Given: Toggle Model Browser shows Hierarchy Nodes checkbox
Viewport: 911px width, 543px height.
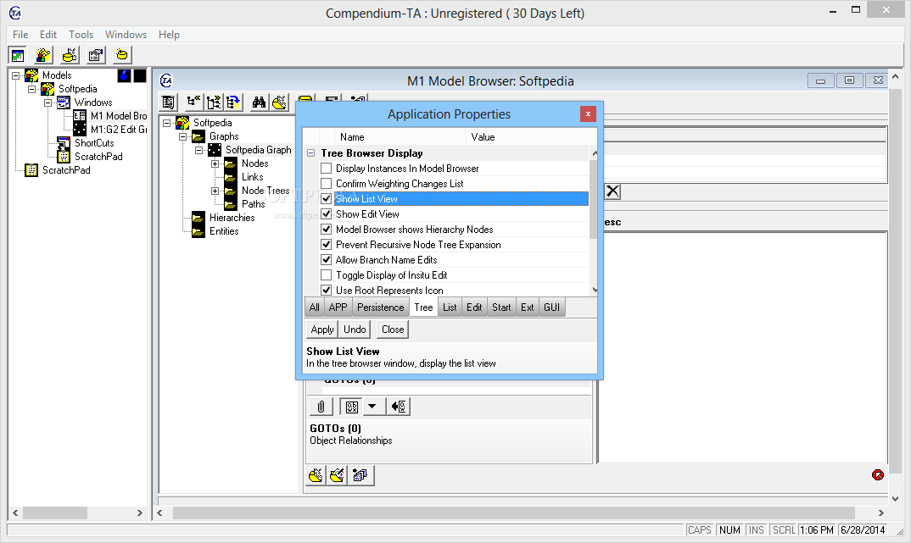Looking at the screenshot, I should pos(327,230).
